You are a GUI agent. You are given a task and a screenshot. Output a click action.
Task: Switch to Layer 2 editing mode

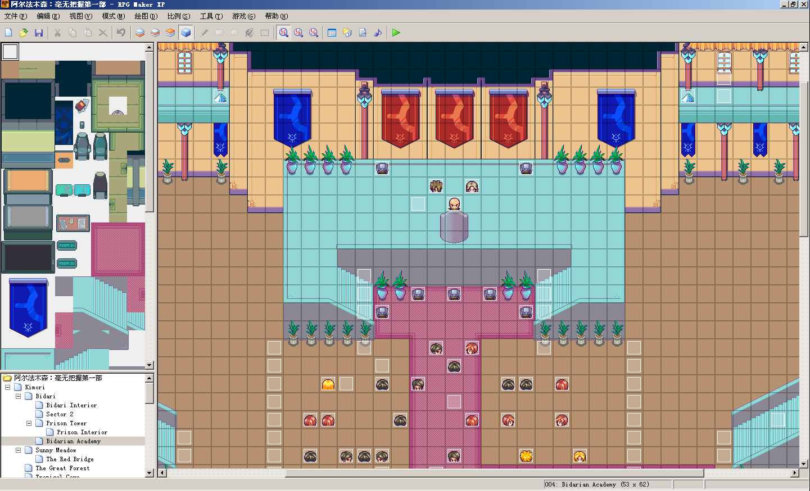click(x=155, y=33)
